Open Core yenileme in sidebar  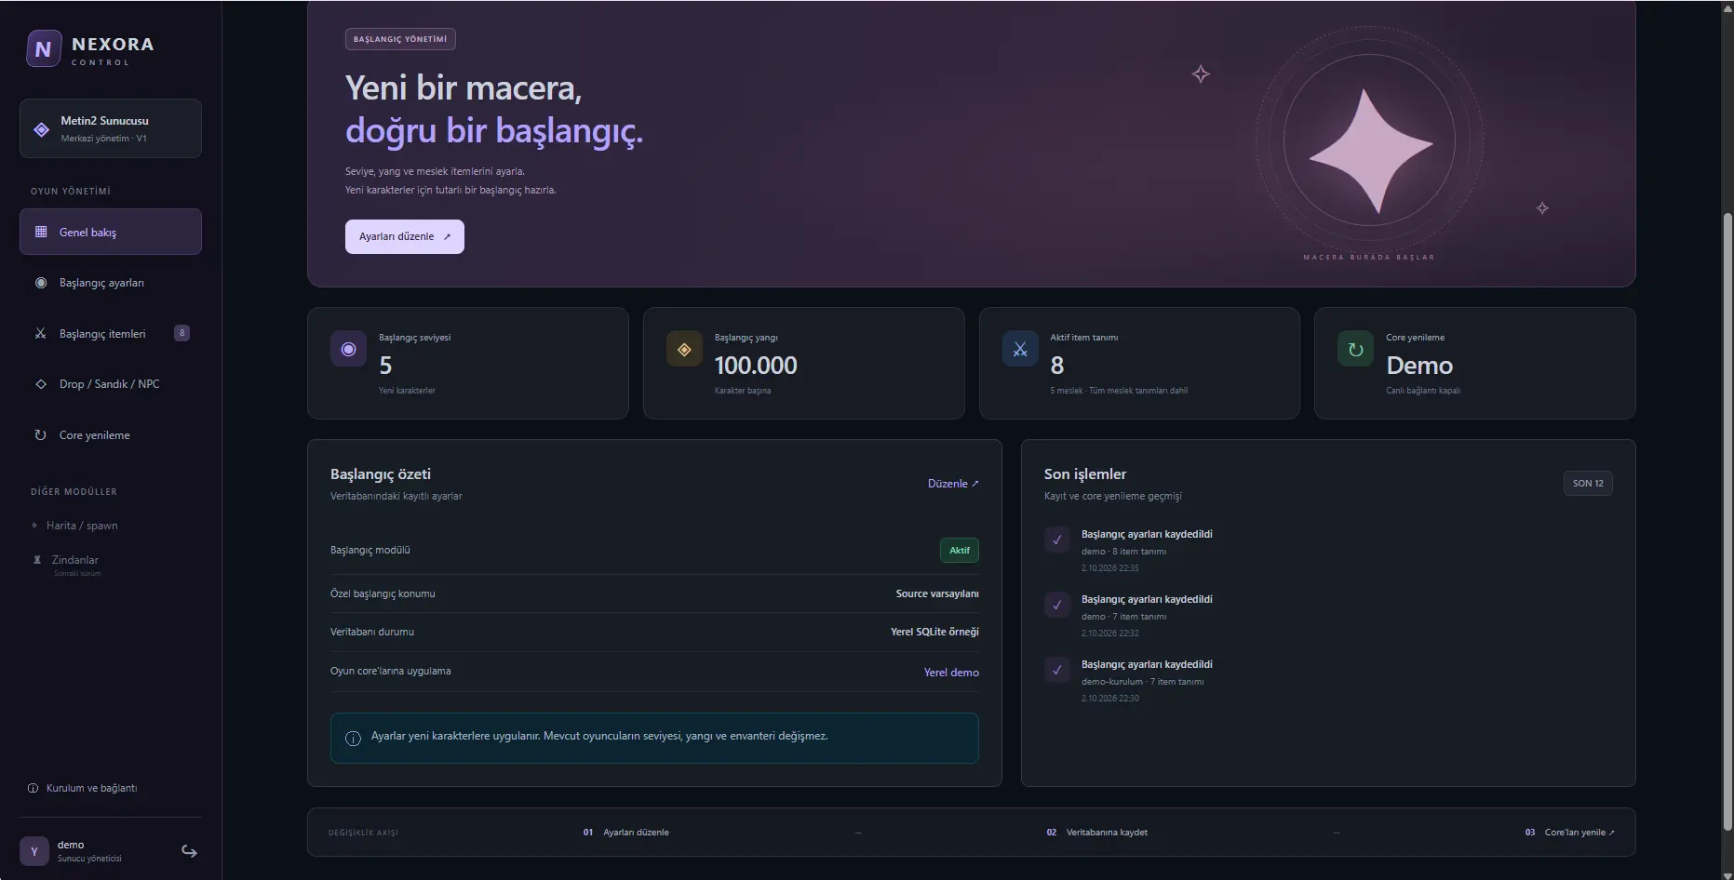click(111, 435)
